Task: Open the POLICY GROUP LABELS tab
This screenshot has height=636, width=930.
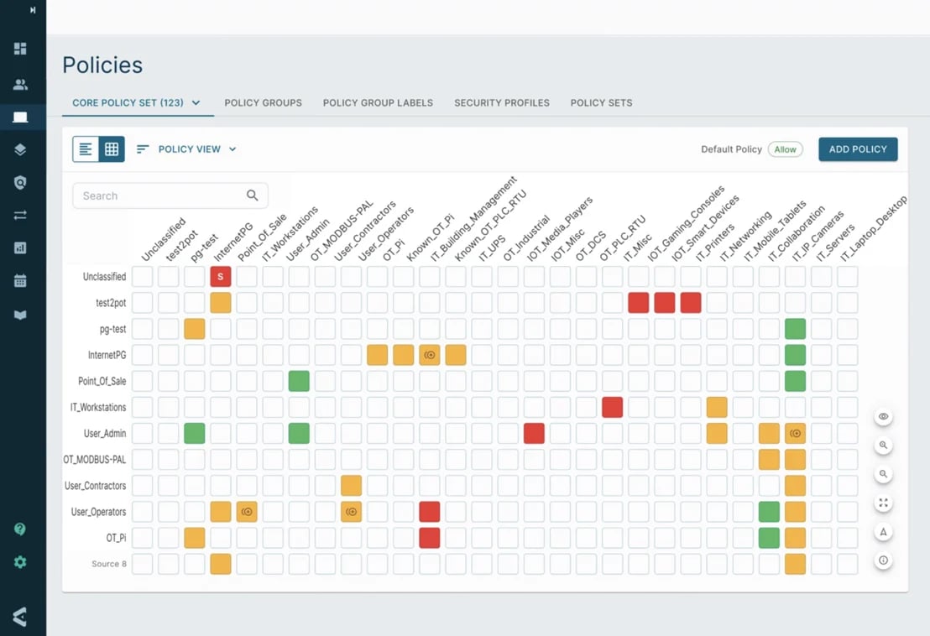Action: tap(378, 102)
